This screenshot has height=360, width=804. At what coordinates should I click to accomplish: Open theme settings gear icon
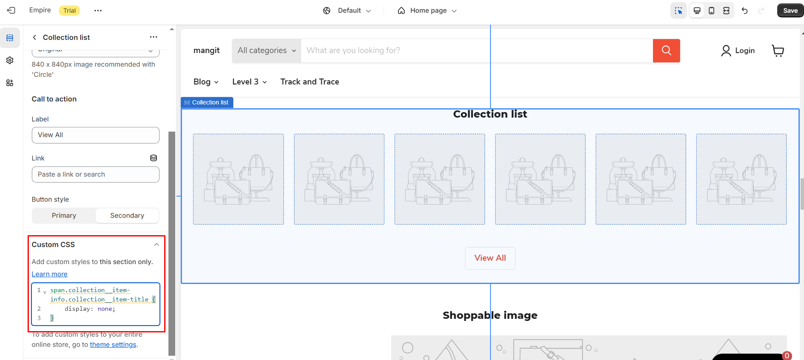10,60
